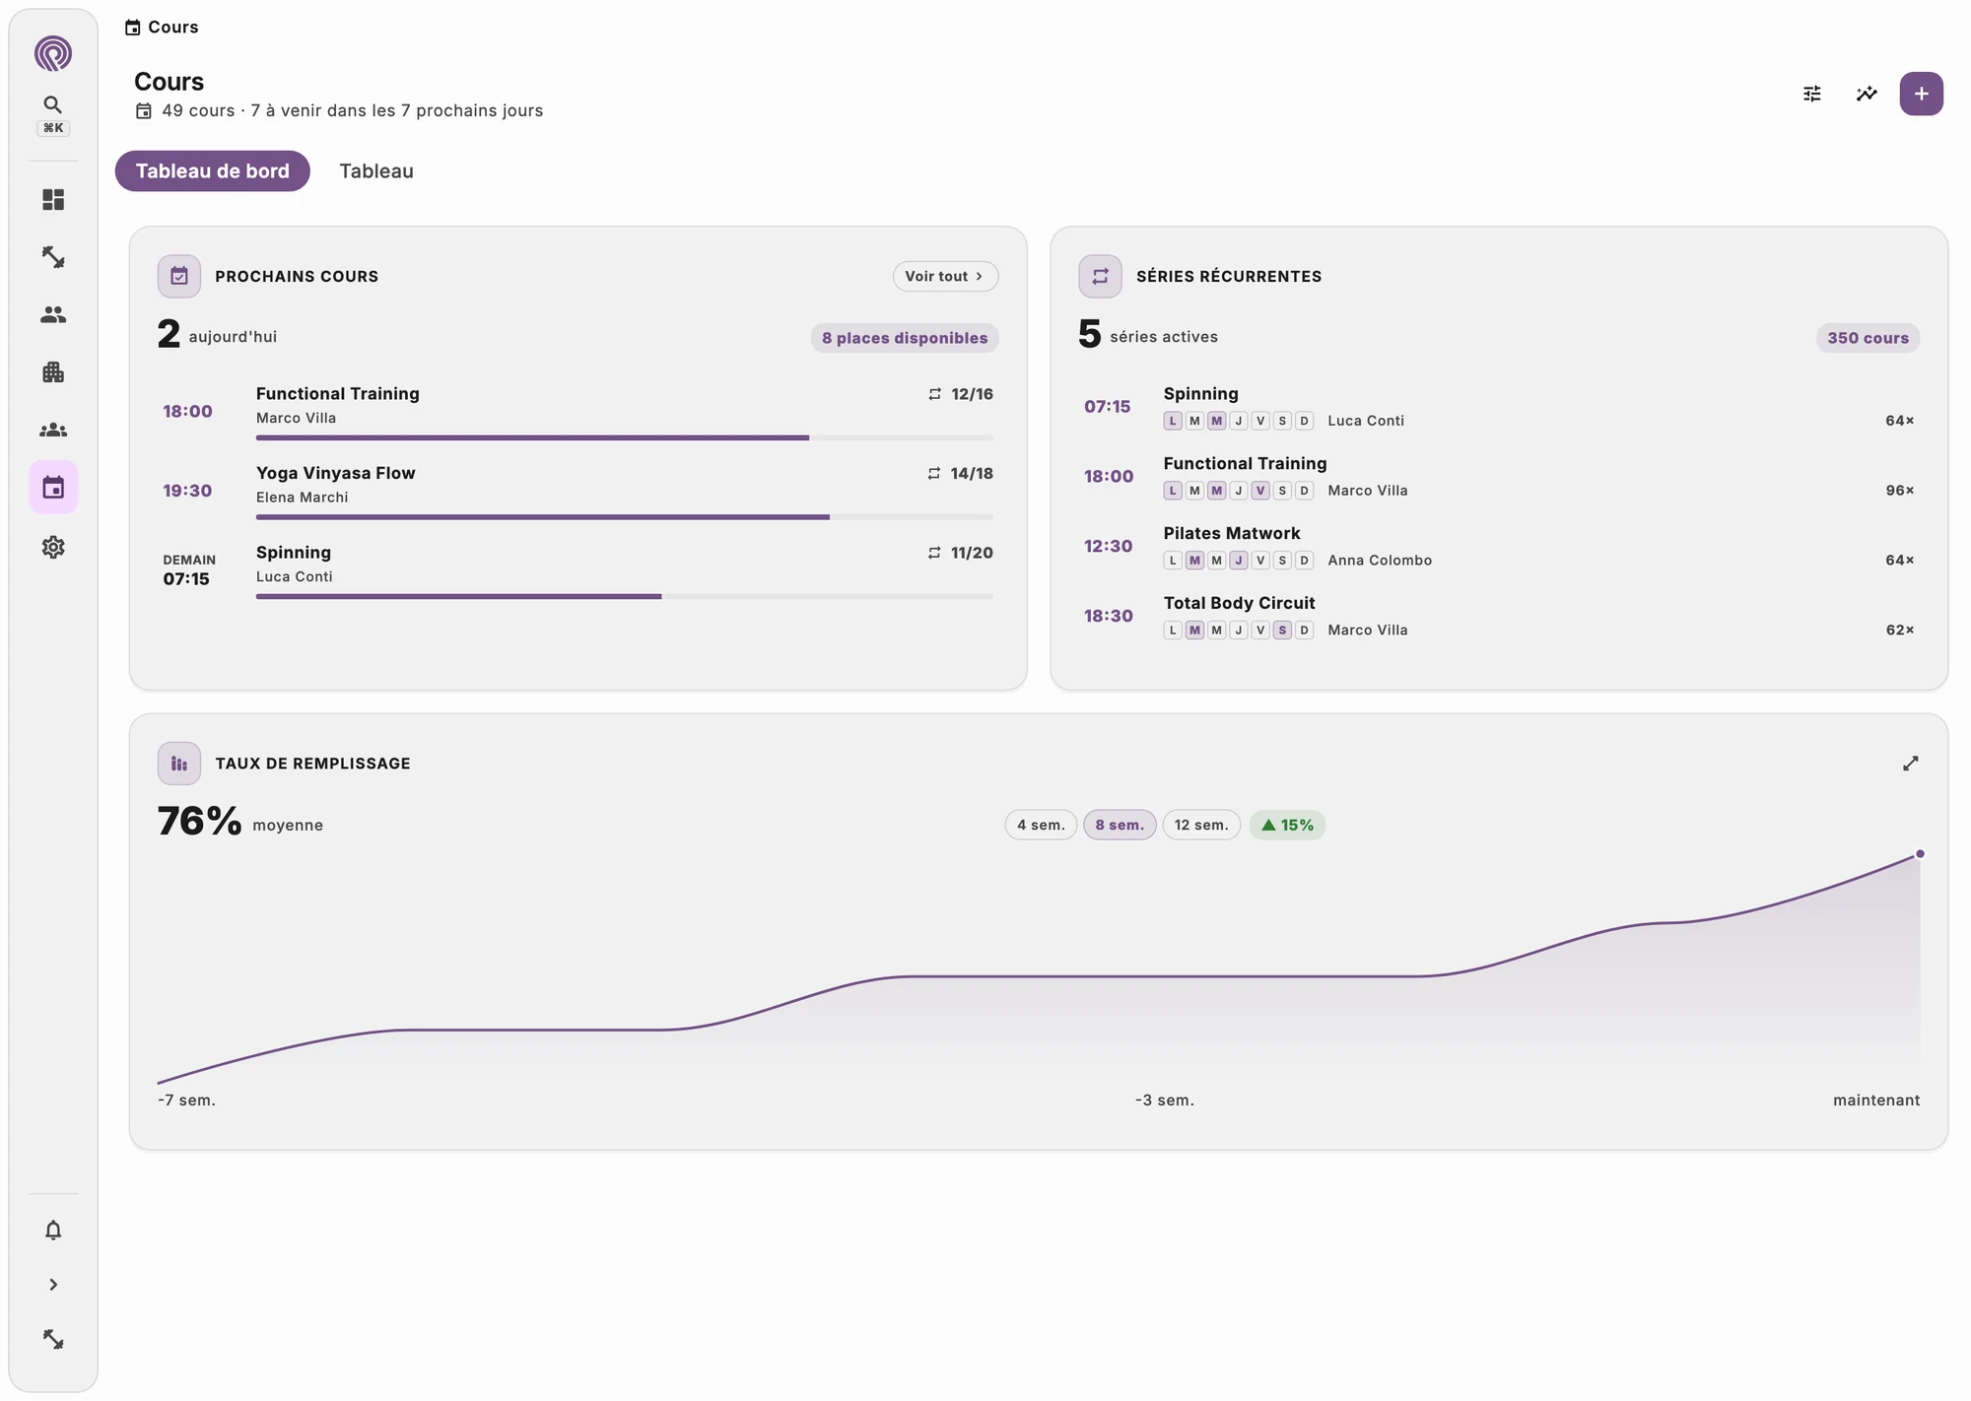Open the analytics chart icon at top right

[1867, 94]
